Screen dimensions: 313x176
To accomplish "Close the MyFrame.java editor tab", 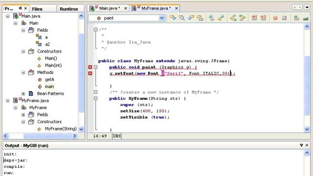I will [x=177, y=8].
